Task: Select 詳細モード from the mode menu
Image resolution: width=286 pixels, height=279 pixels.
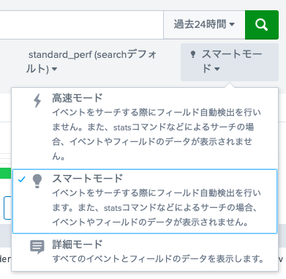Action: [x=145, y=252]
